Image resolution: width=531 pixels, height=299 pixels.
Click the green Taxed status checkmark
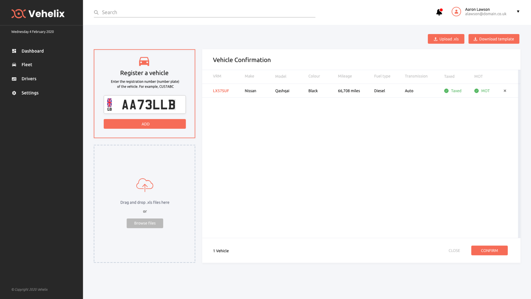(446, 91)
